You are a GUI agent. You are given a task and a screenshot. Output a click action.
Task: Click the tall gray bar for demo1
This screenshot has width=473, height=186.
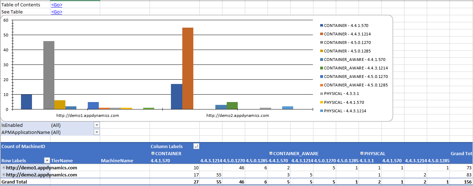click(x=49, y=74)
